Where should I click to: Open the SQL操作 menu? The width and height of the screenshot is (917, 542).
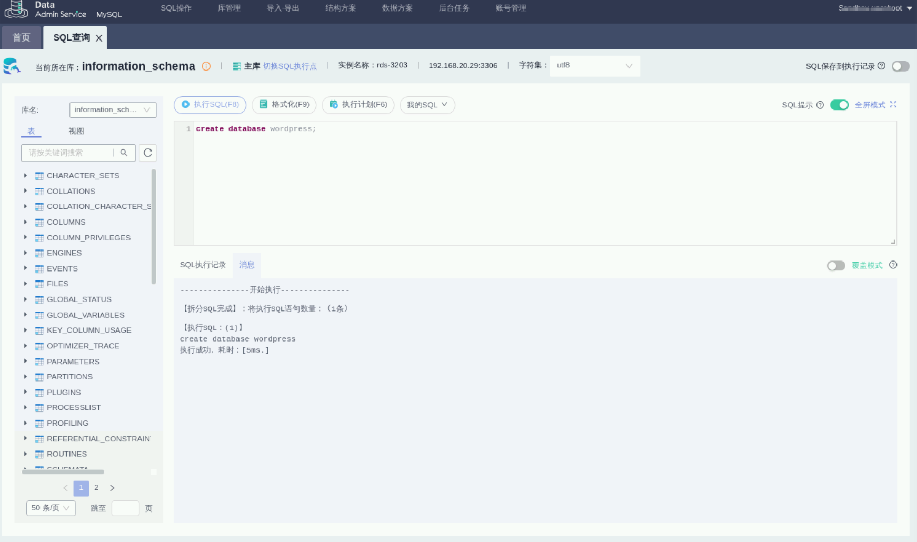tap(176, 8)
